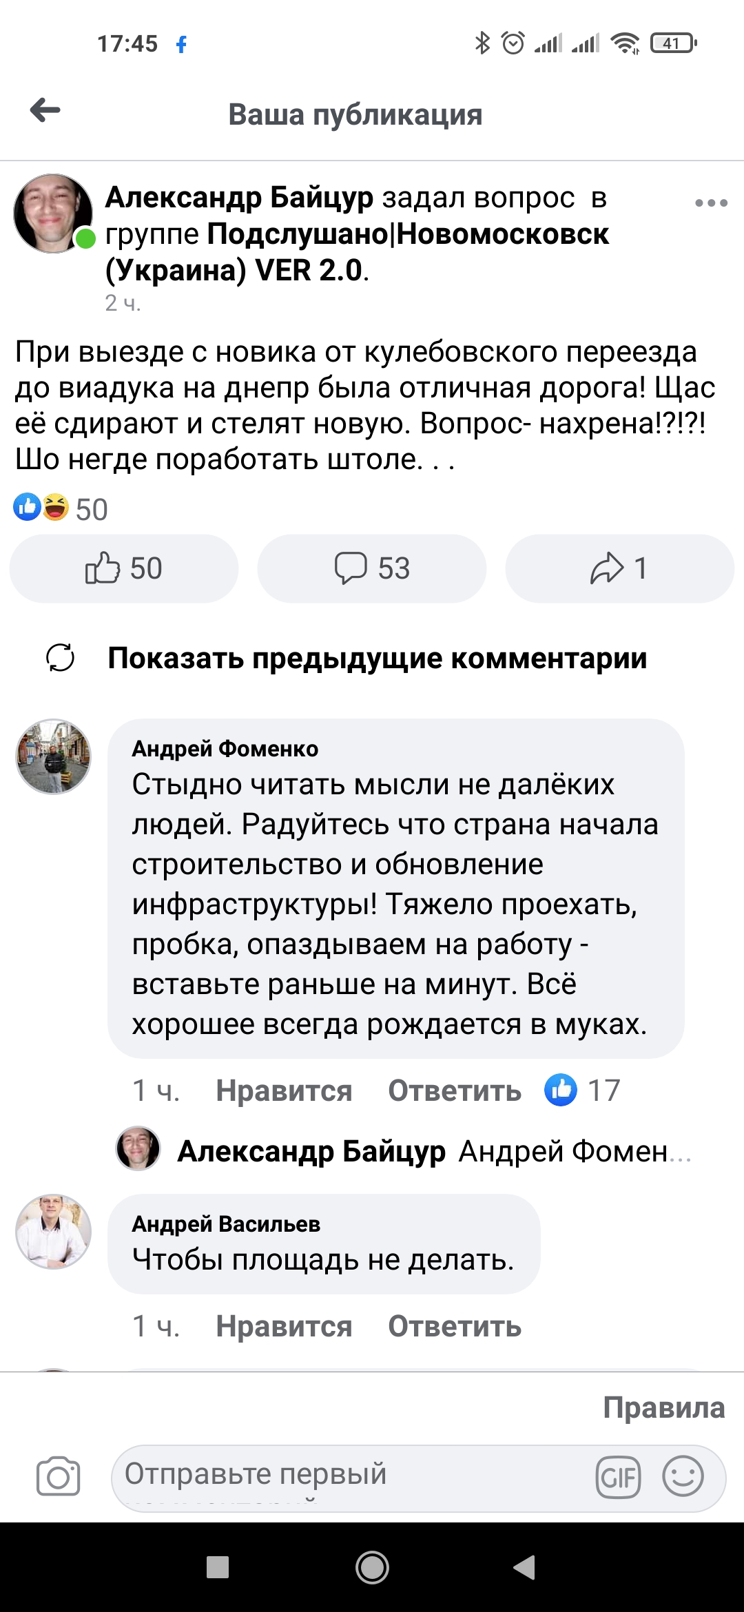This screenshot has width=744, height=1612.
Task: Tap the back arrow icon
Action: coord(45,110)
